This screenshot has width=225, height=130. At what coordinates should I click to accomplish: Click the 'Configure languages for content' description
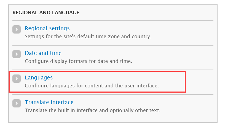(92, 86)
